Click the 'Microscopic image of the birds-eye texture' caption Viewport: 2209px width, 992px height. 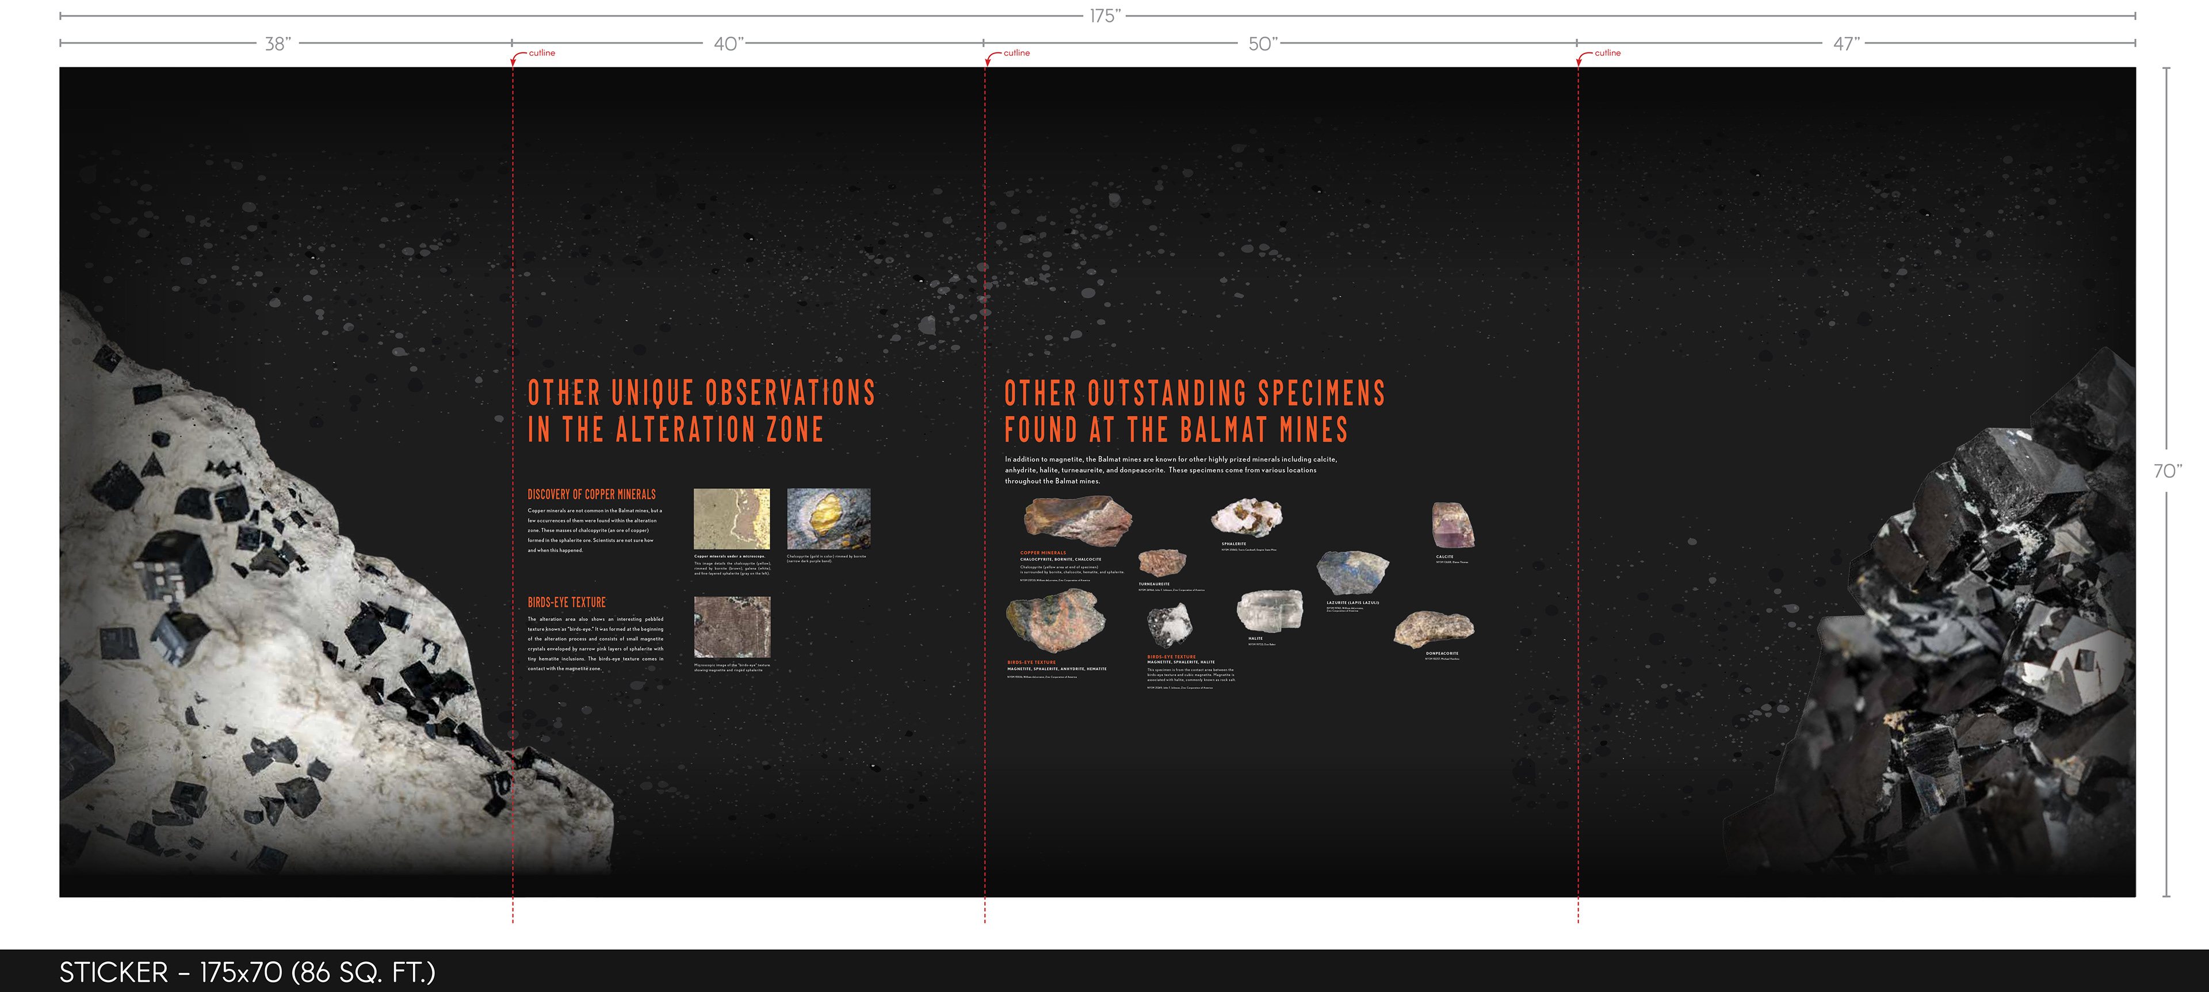pos(732,667)
